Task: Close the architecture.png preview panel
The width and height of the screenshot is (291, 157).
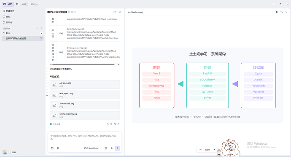Action: pyautogui.click(x=286, y=12)
